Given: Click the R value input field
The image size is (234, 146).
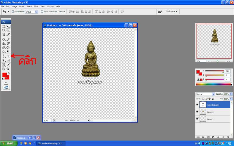Looking at the screenshot, I should point(227,71).
